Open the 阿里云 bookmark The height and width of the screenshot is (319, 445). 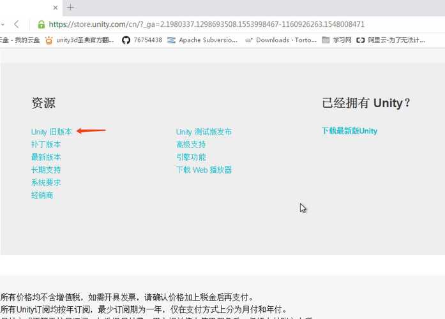pos(391,40)
